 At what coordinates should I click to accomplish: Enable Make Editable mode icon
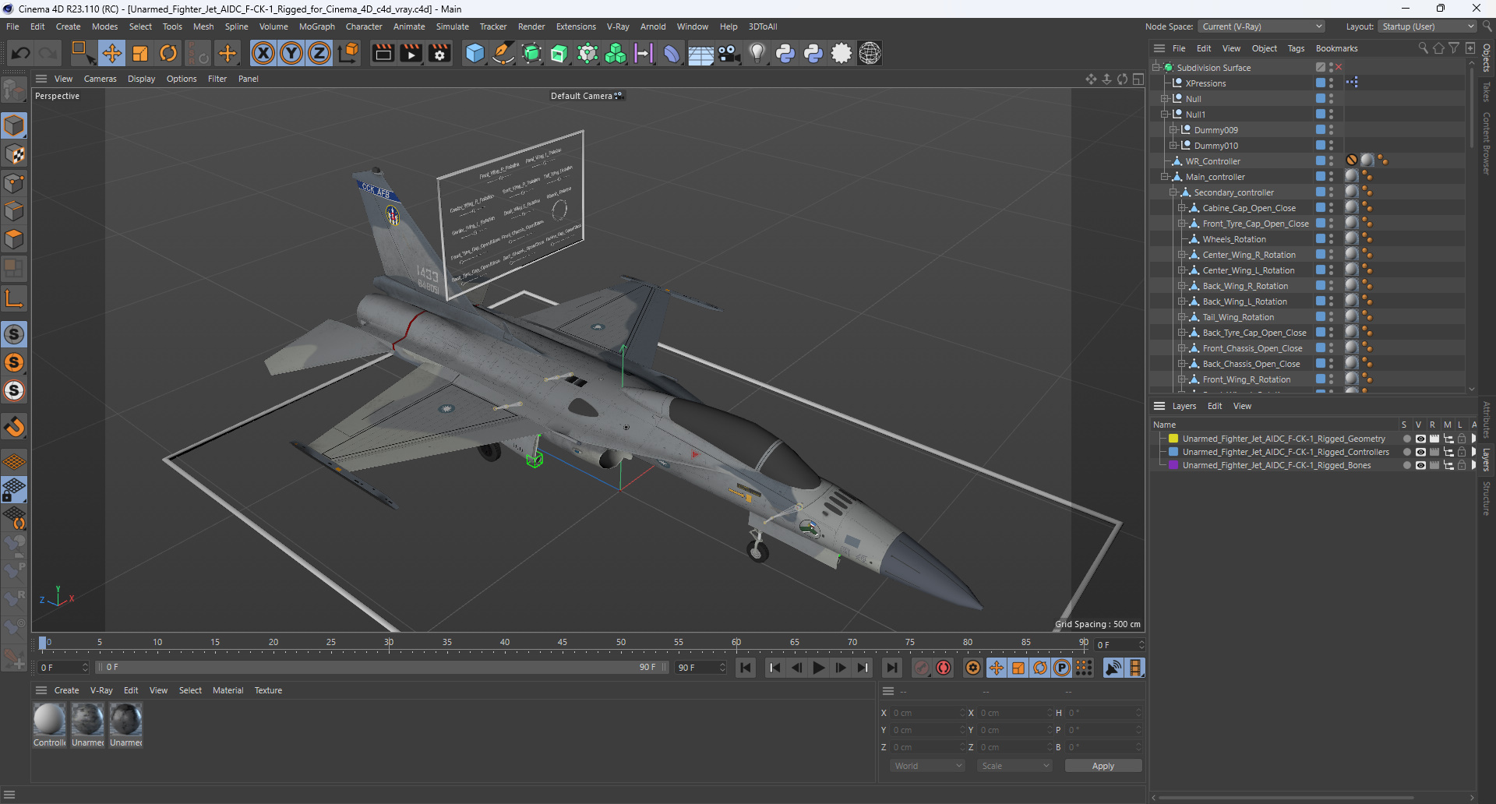(14, 91)
